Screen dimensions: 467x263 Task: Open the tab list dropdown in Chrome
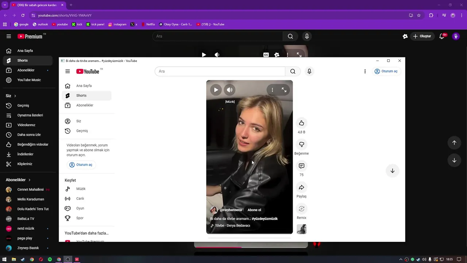[5, 5]
